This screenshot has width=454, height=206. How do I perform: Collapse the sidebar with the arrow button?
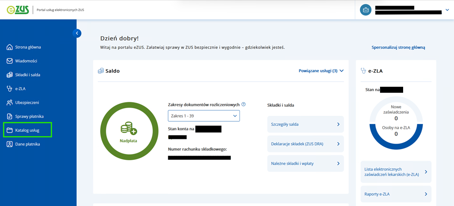77,33
